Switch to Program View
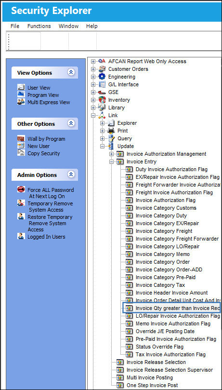222x390 pixels. (x=43, y=95)
